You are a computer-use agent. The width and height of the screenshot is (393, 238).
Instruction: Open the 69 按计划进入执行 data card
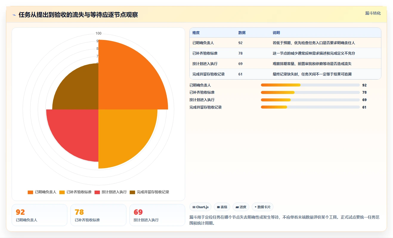(x=157, y=215)
